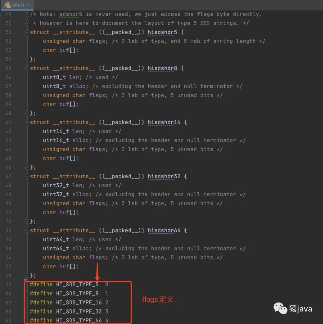Click the hisdshdr64 struct identifier
Image resolution: width=323 pixels, height=324 pixels.
click(x=164, y=231)
